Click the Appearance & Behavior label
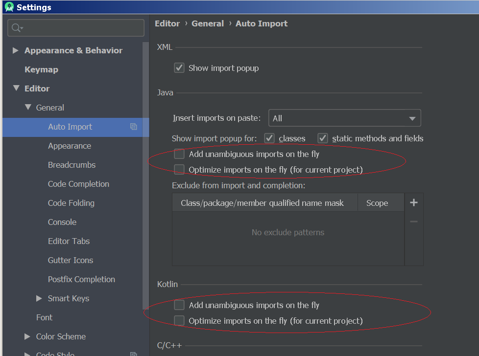 pyautogui.click(x=73, y=50)
